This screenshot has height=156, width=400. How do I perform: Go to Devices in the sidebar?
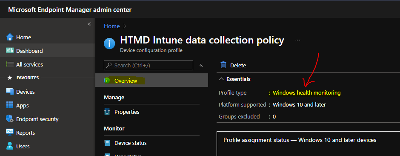[48, 92]
